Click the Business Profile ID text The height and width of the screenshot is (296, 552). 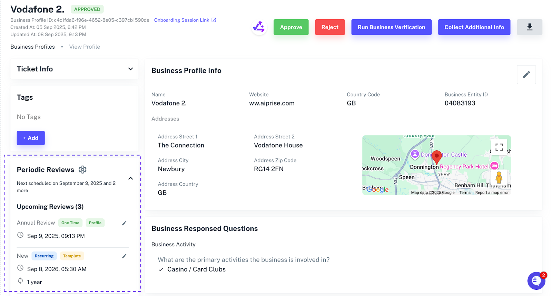(80, 20)
